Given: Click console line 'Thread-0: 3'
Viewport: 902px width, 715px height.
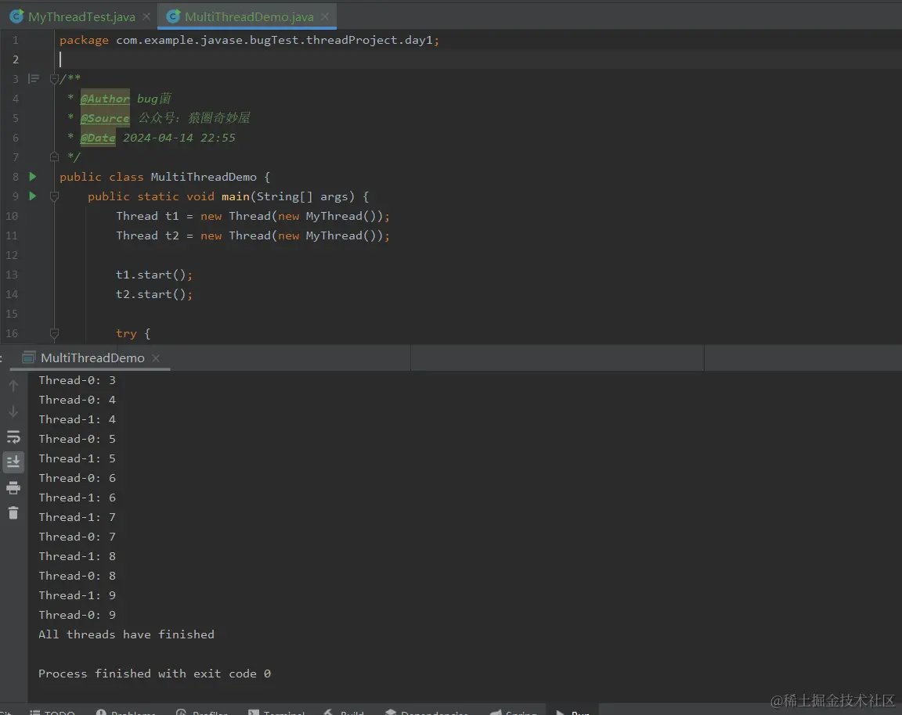Looking at the screenshot, I should [x=77, y=380].
